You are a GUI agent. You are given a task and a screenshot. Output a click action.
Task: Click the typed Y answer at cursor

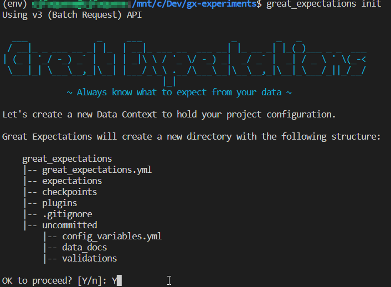tap(115, 280)
